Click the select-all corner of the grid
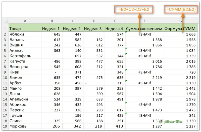This screenshot has width=201, height=132. tap(5, 21)
